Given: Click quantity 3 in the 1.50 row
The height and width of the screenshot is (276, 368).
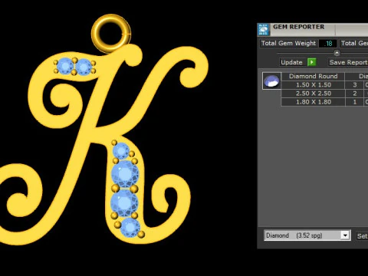Looking at the screenshot, I should [x=354, y=85].
